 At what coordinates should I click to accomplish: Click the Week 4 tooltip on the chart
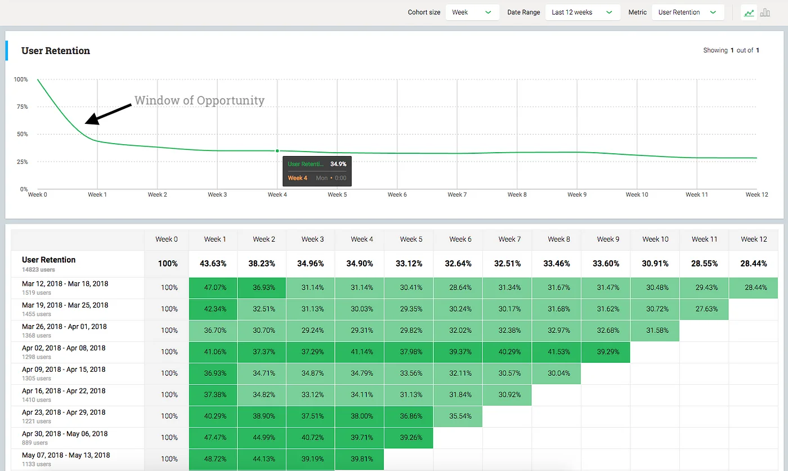point(317,171)
